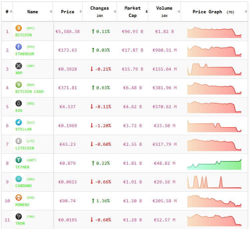Click the Stellar rocket logo icon
The image size is (251, 229).
pos(19,122)
